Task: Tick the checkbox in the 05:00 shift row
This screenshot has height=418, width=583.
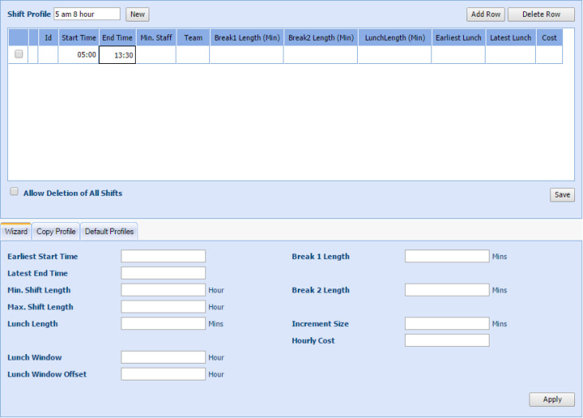Action: pyautogui.click(x=19, y=54)
